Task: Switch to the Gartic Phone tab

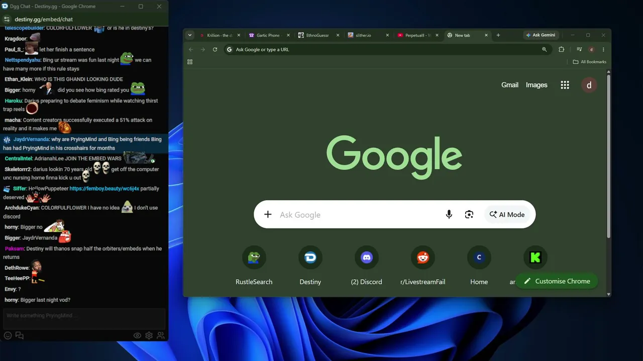Action: 268,35
